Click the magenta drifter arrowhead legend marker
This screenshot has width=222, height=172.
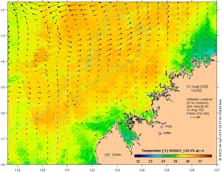(x=160, y=133)
